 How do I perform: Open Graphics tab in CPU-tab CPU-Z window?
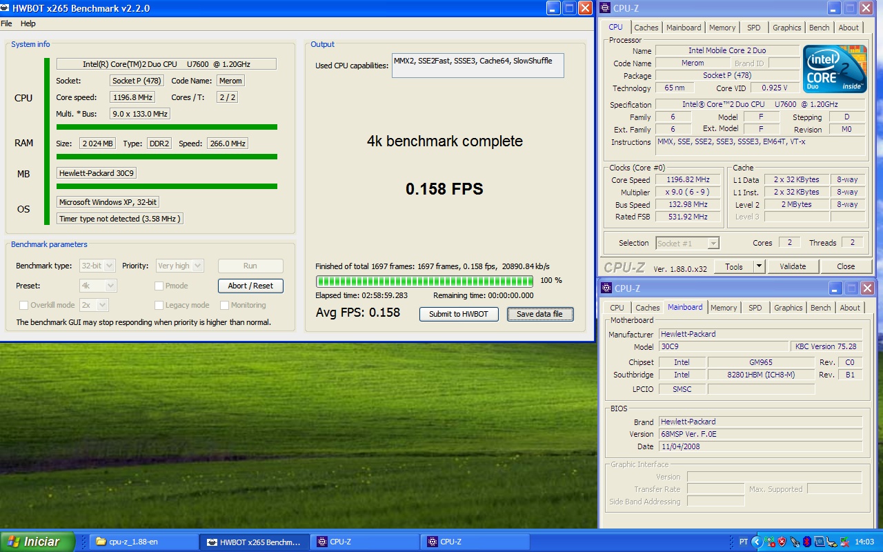tap(786, 28)
